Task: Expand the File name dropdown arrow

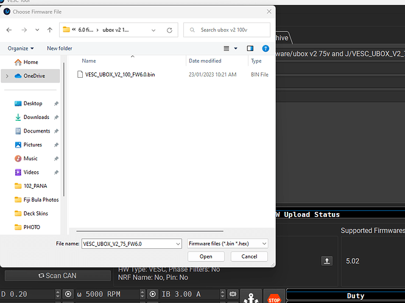Action: [178, 243]
